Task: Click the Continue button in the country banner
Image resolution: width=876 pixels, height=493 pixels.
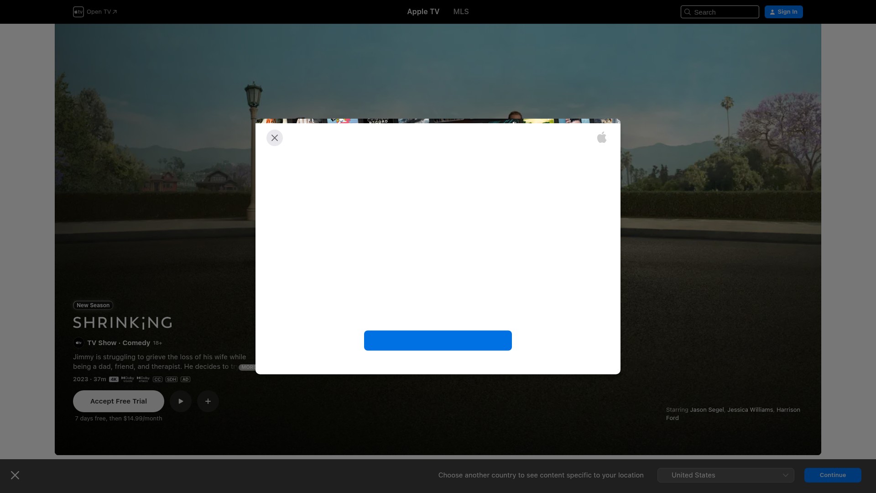Action: point(833,475)
